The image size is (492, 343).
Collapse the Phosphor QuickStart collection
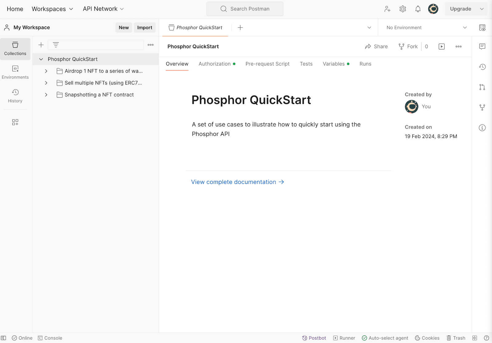coord(41,59)
